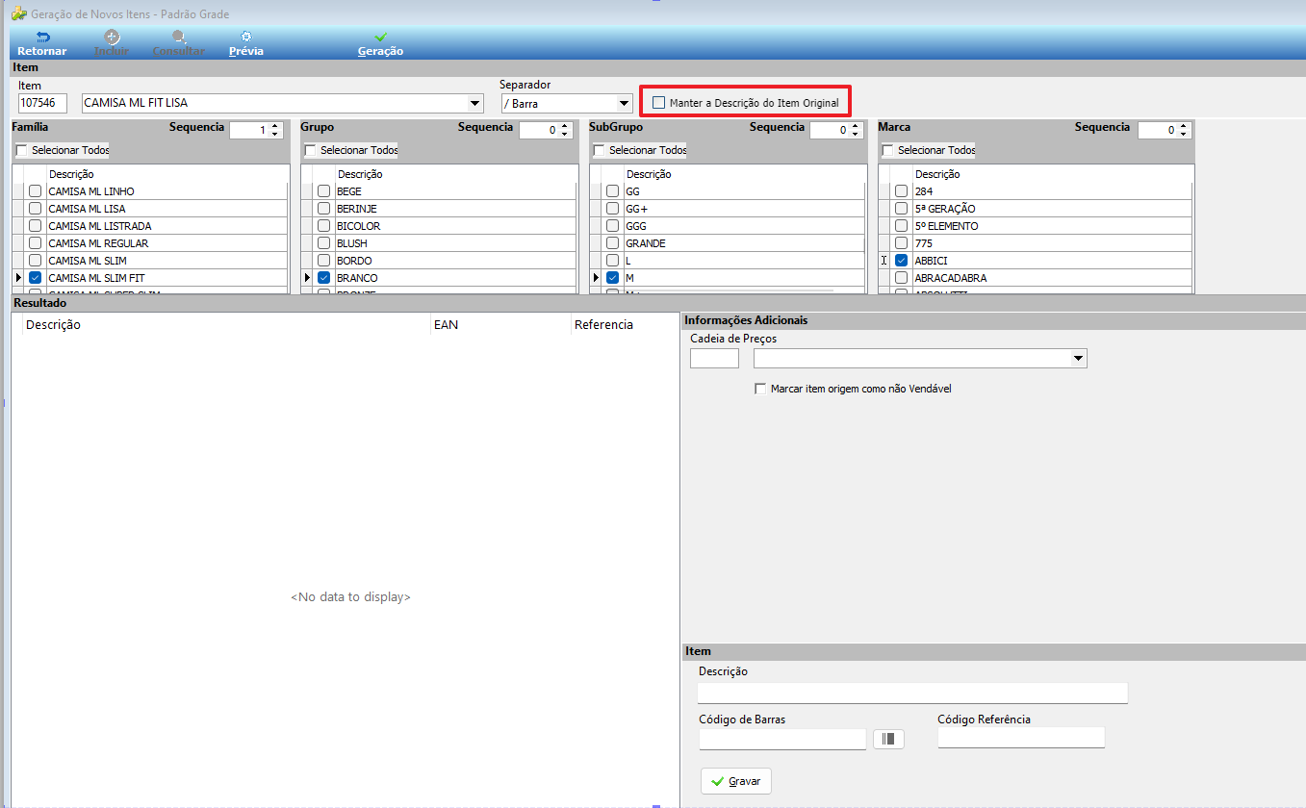This screenshot has height=808, width=1306.
Task: Toggle Selecionar Todos under Marca
Action: [888, 150]
